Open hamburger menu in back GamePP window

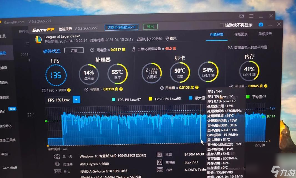click(x=251, y=16)
